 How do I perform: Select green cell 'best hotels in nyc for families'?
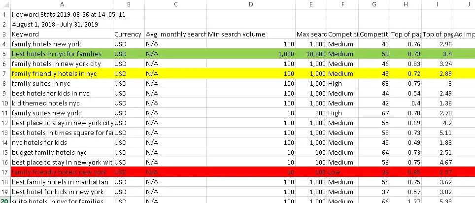(62, 54)
